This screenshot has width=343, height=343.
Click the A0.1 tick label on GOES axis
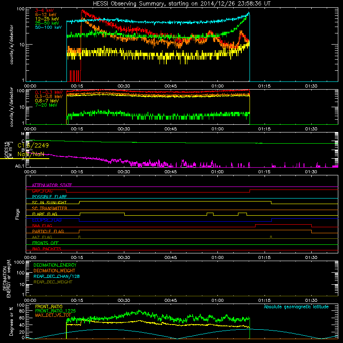tap(20, 166)
